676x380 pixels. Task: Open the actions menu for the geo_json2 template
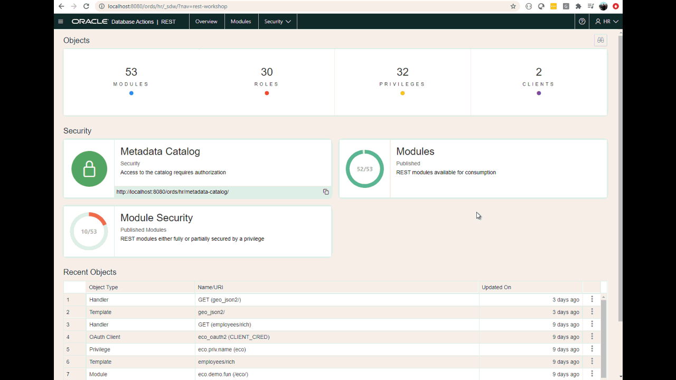click(x=592, y=311)
